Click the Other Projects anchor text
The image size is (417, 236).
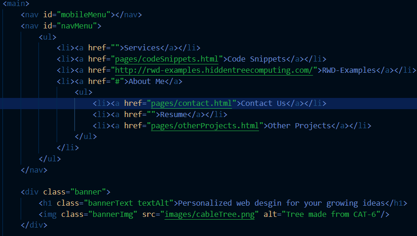[x=300, y=125]
